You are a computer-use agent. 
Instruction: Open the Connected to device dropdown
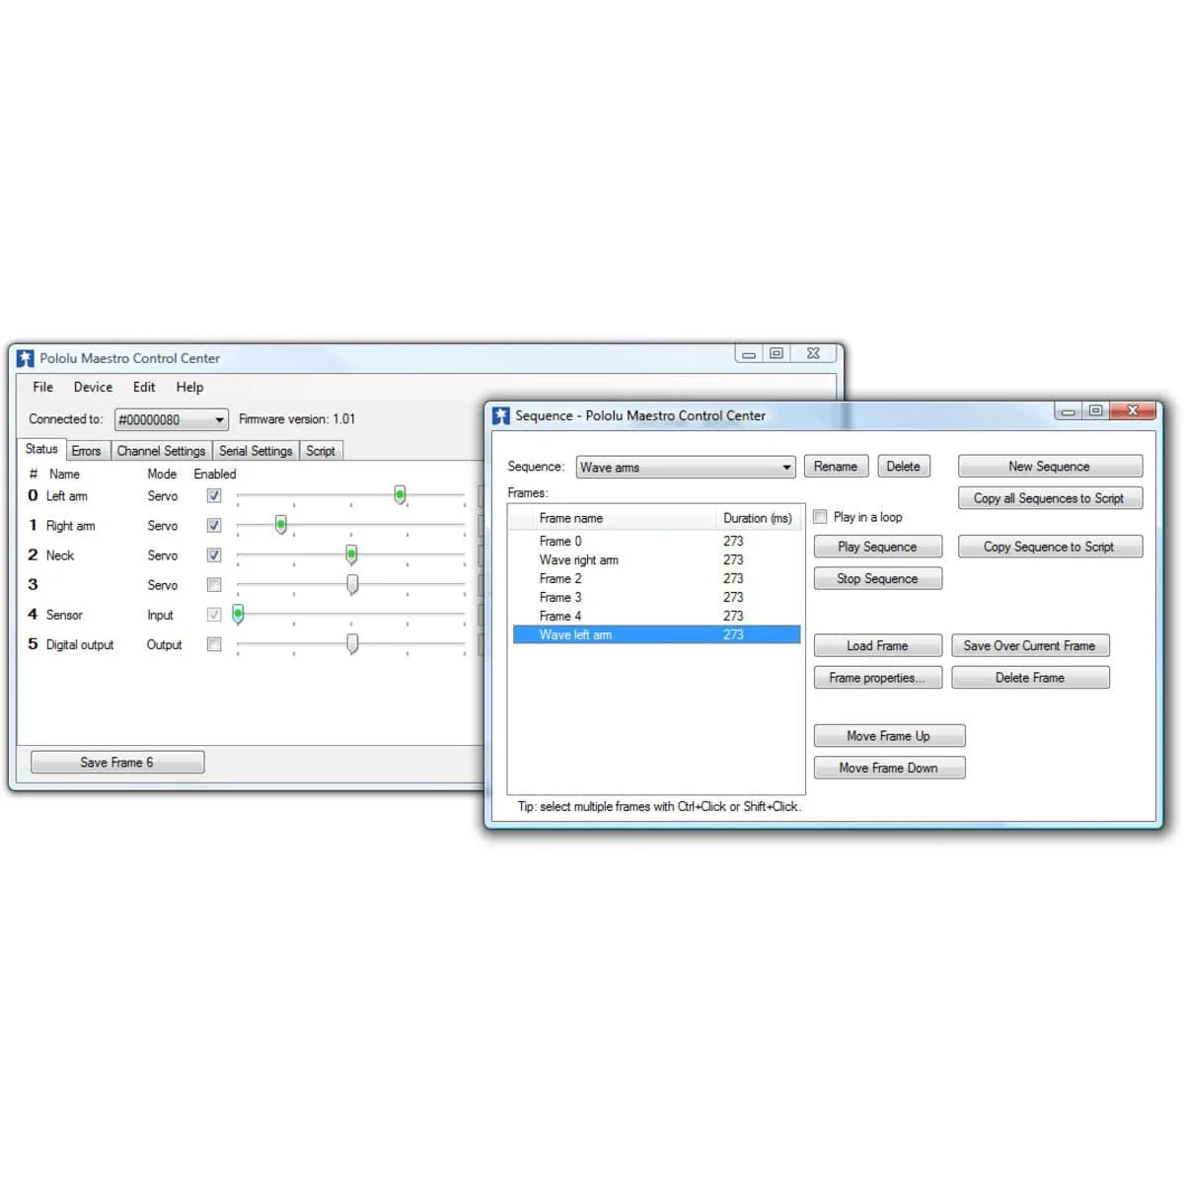(218, 420)
